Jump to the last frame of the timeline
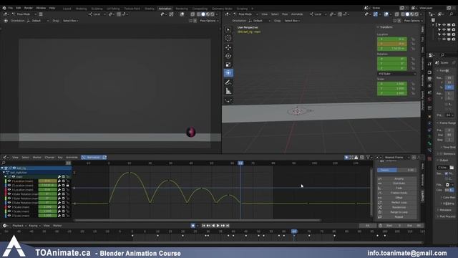458x258 pixels. click(228, 226)
